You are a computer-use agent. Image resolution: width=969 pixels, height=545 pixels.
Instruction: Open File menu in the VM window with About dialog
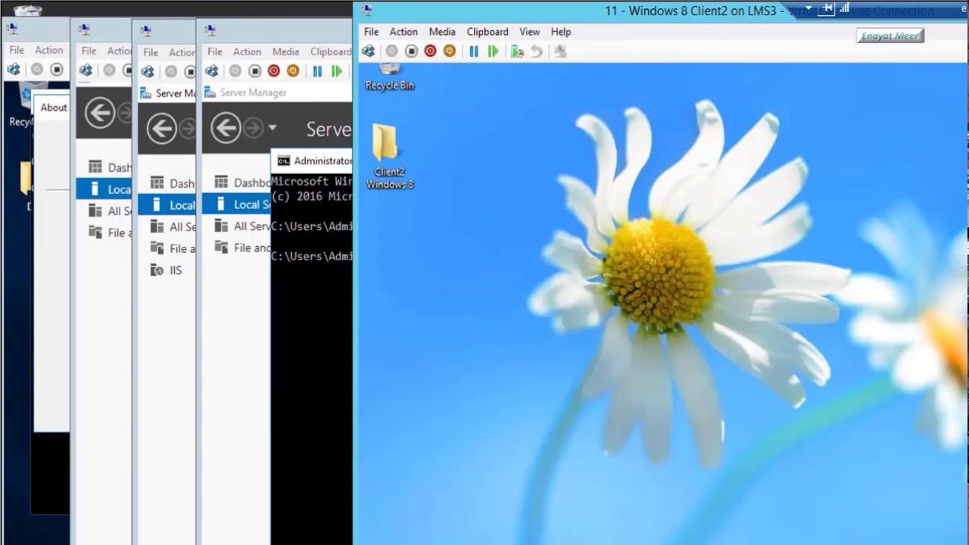(x=17, y=50)
